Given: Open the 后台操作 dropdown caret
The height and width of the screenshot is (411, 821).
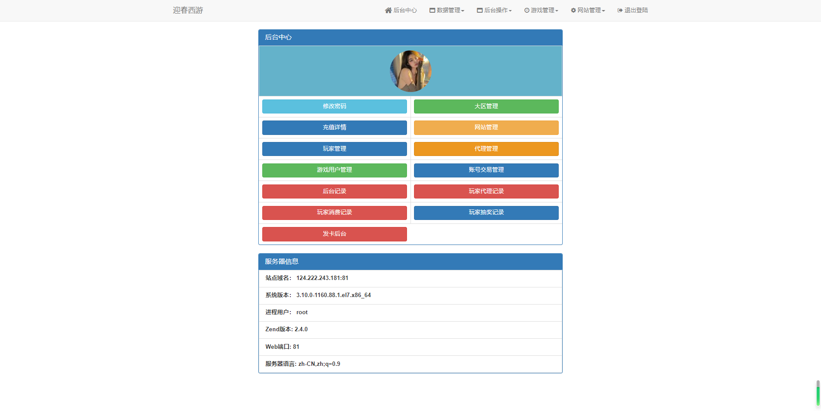Looking at the screenshot, I should pos(510,11).
